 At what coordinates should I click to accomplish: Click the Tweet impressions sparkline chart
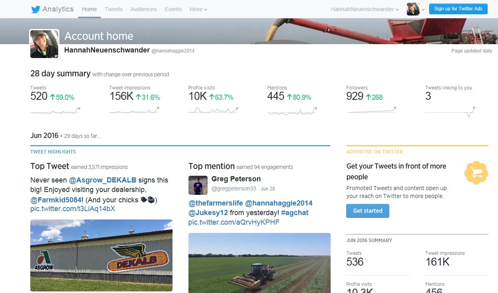(135, 111)
